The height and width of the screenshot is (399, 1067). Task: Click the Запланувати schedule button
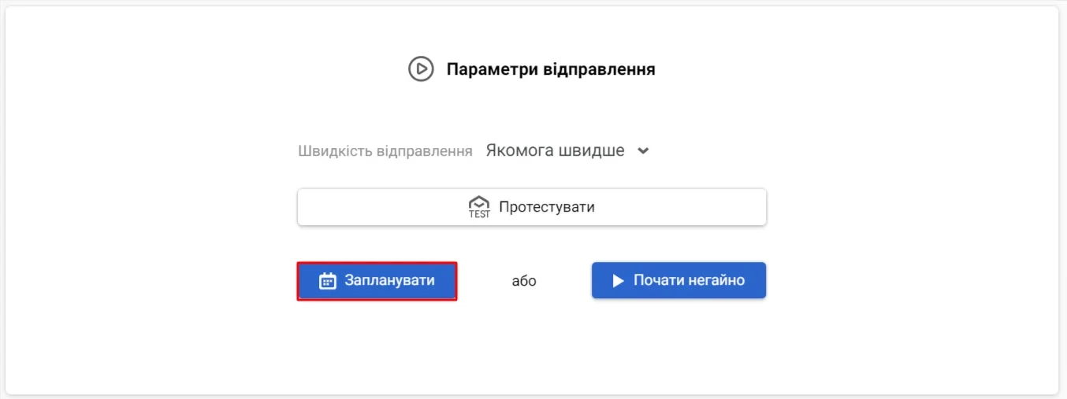[377, 281]
